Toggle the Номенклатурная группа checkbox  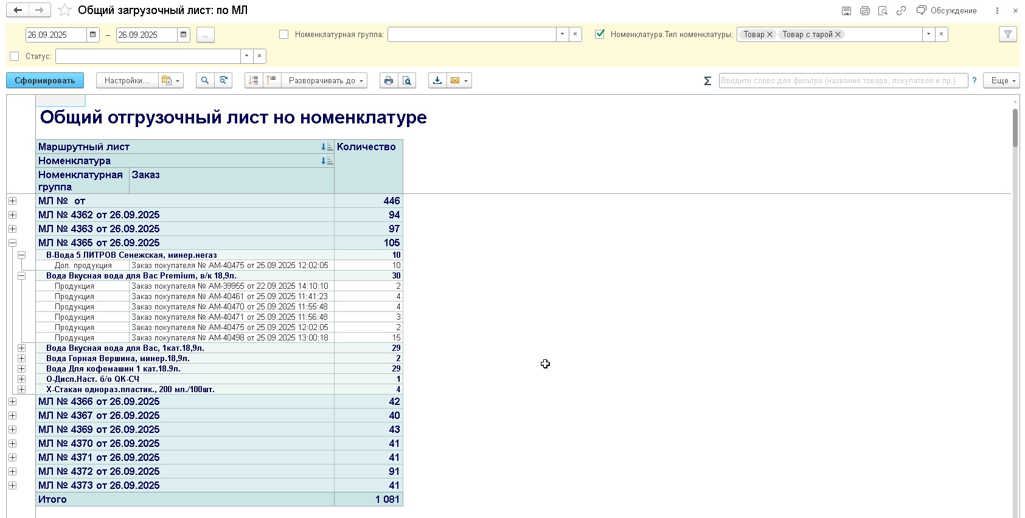(x=283, y=35)
